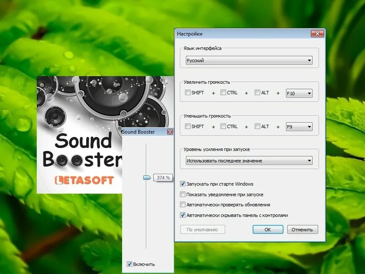Screen dimensions: 365x274
Task: Open the interface language dropdown showing Русский
Action: [249, 60]
